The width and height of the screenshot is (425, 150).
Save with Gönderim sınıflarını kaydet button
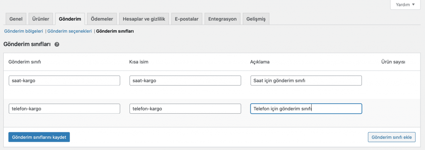(39, 137)
